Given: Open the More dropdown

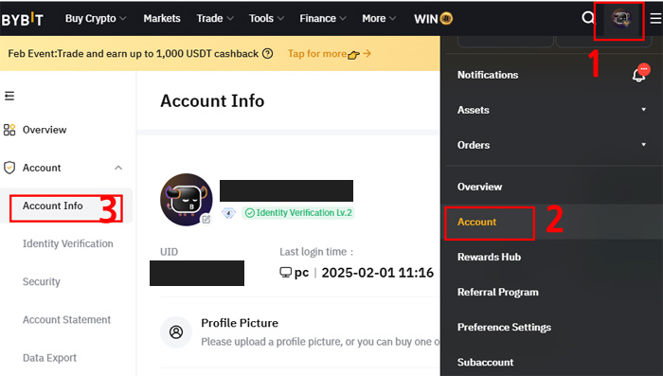Looking at the screenshot, I should [379, 19].
